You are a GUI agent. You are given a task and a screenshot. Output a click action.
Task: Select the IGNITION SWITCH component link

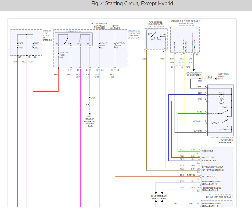[x=156, y=27]
